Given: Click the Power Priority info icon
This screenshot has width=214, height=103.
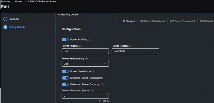Looking at the screenshot, I should (80, 46).
